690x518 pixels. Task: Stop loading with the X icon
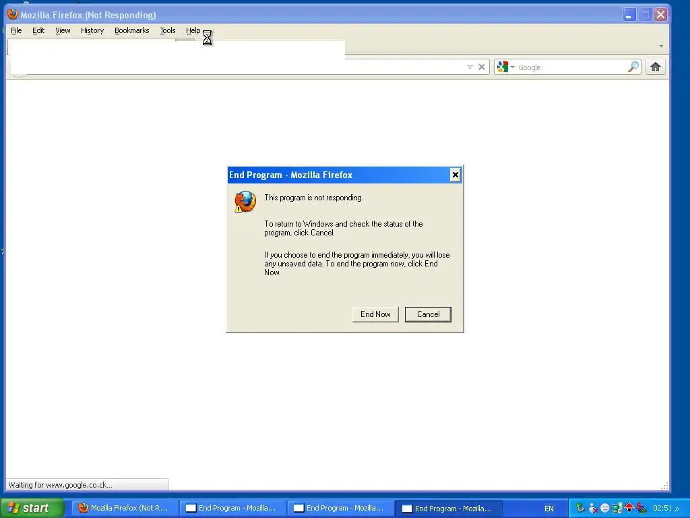point(482,67)
